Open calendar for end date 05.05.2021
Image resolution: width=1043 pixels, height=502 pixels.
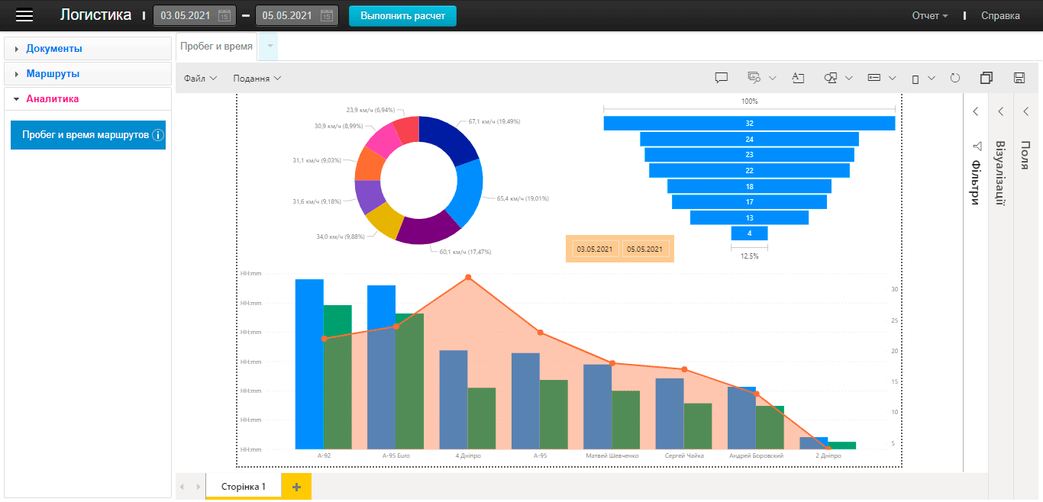point(326,15)
